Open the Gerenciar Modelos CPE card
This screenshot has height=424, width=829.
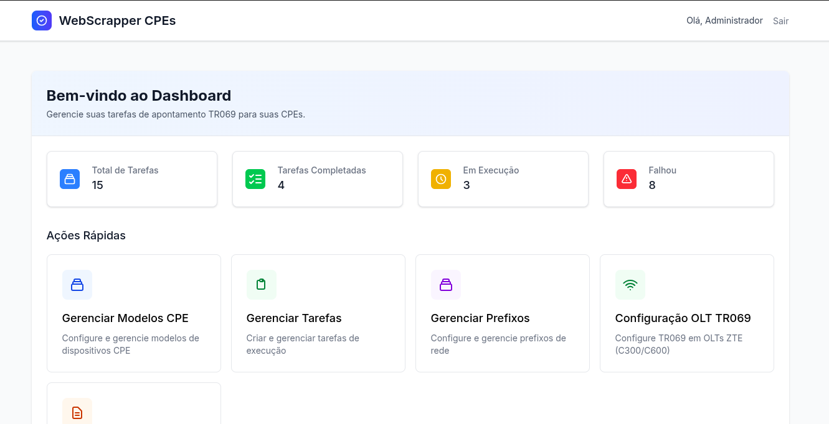coord(133,313)
